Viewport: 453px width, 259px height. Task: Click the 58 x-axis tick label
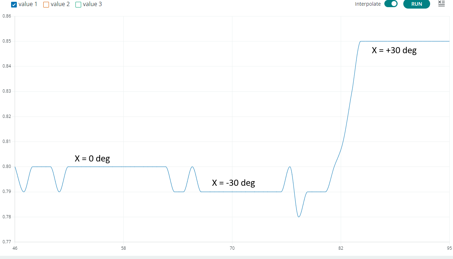tap(123, 248)
